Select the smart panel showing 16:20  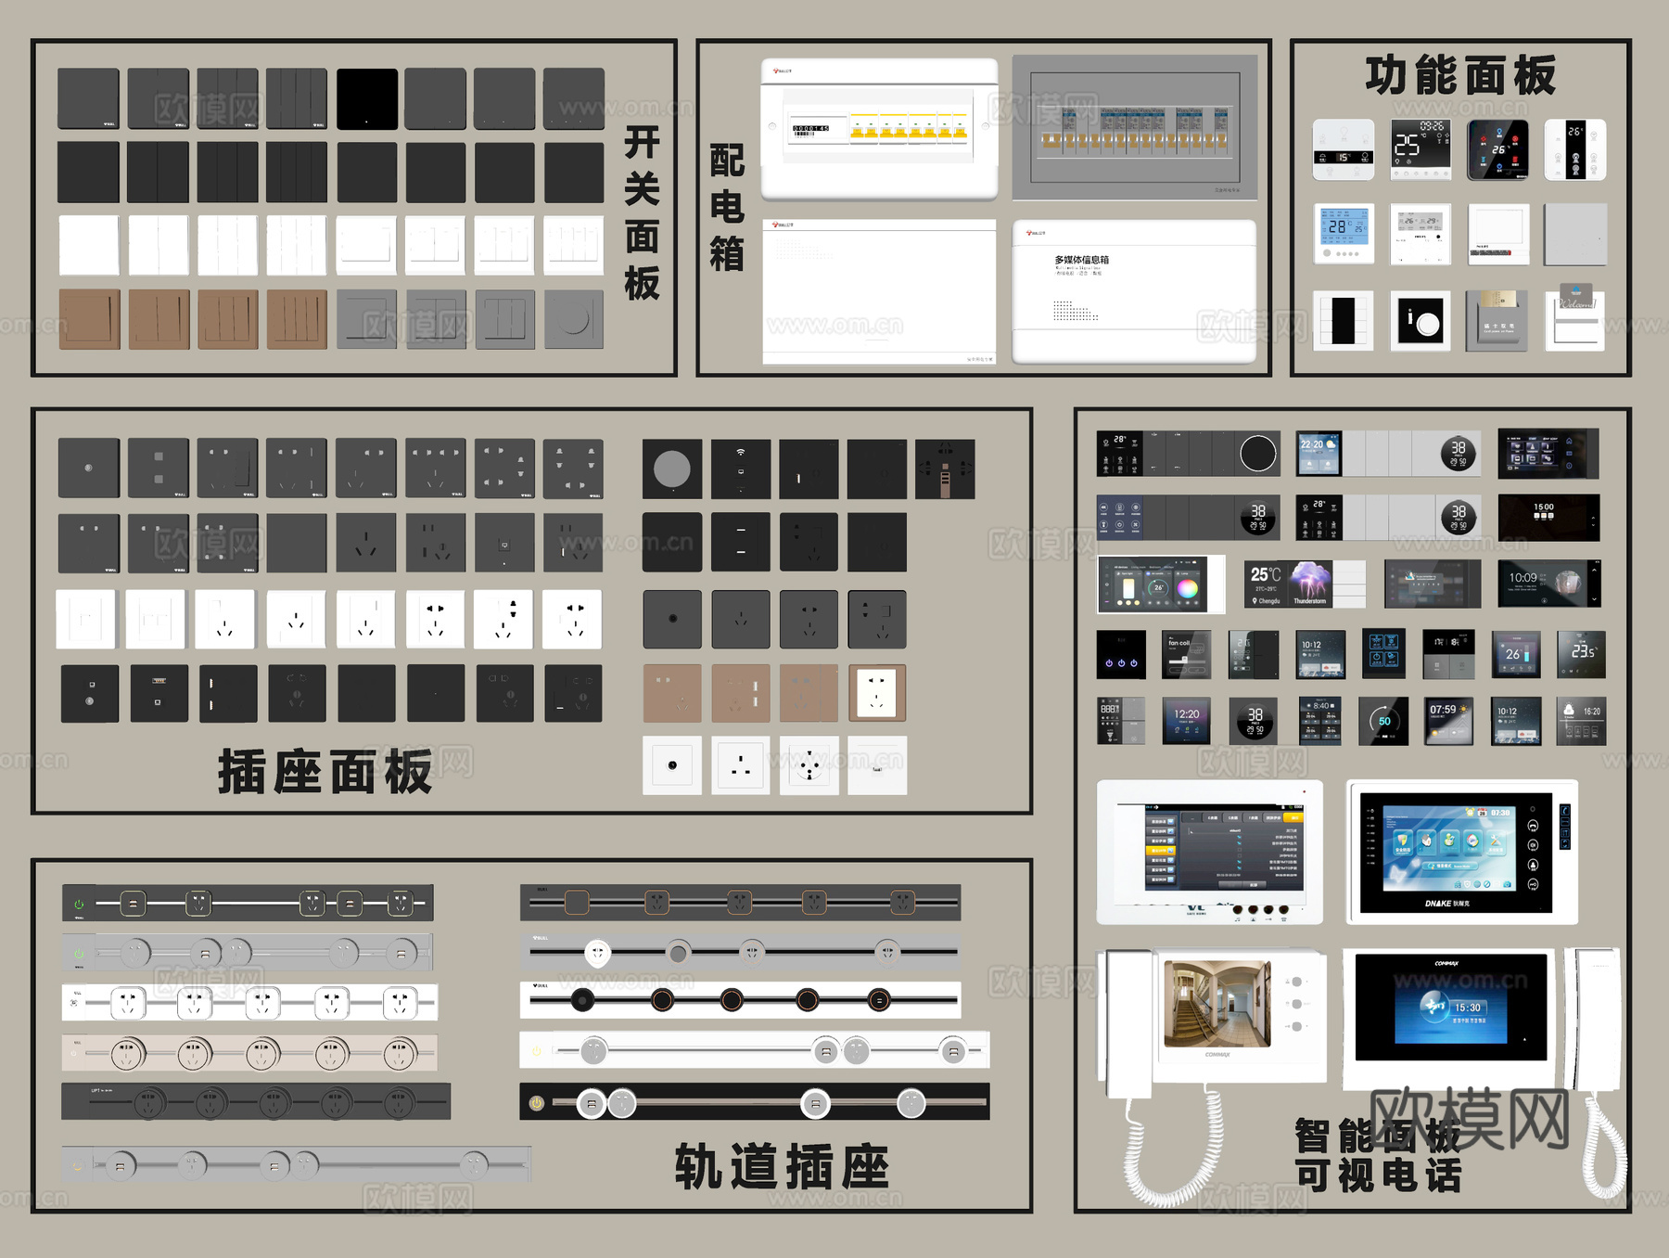coord(1581,721)
